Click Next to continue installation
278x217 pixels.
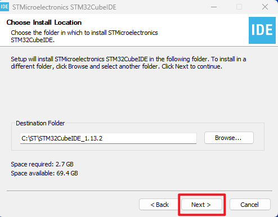pos(201,205)
